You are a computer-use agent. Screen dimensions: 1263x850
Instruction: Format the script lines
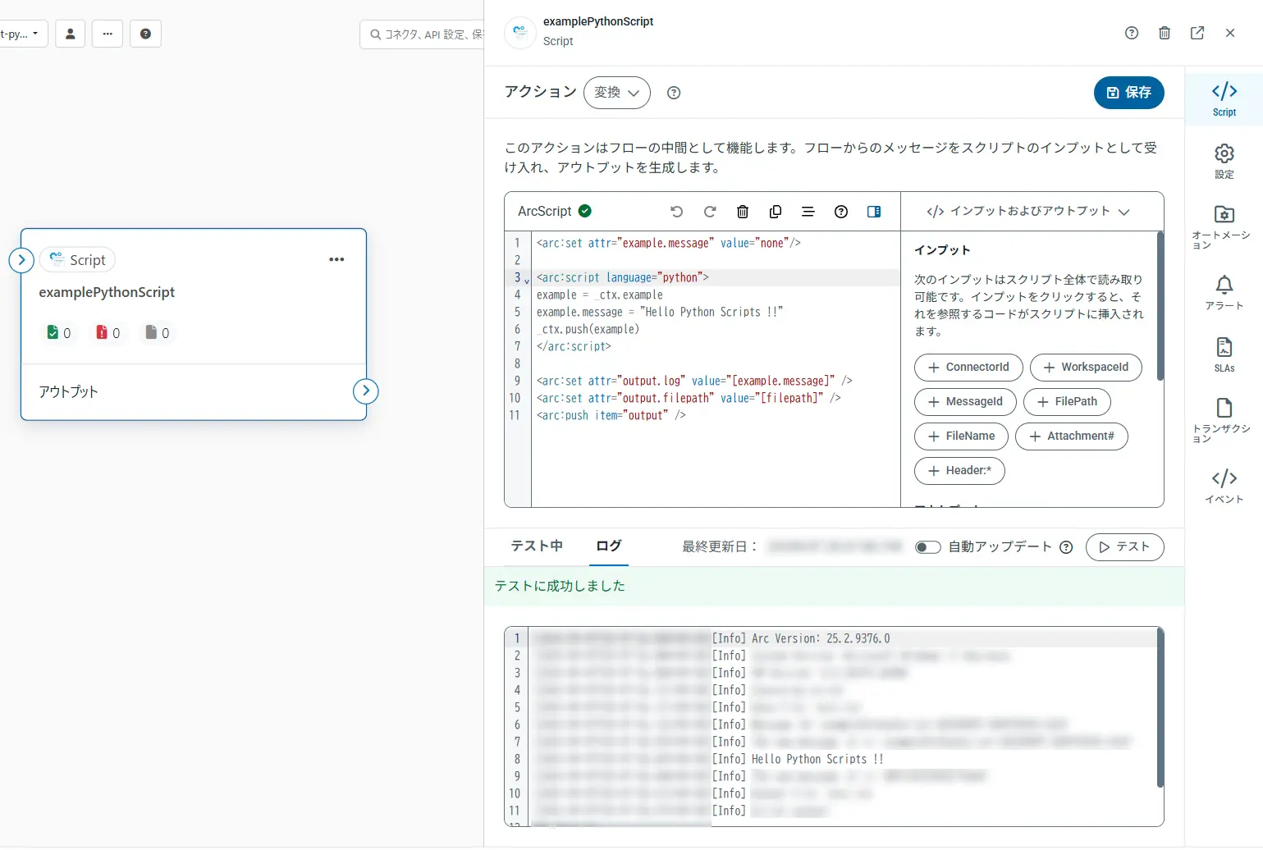click(x=808, y=212)
